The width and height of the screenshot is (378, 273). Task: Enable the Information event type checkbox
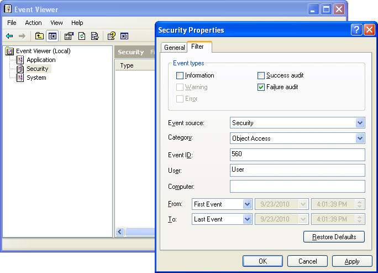coord(180,75)
